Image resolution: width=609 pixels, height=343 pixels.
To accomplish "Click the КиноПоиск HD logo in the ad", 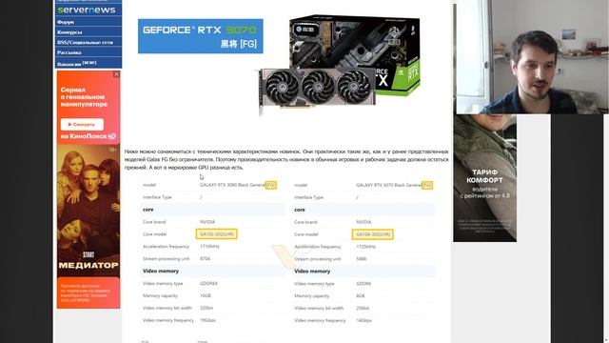I will [x=88, y=136].
